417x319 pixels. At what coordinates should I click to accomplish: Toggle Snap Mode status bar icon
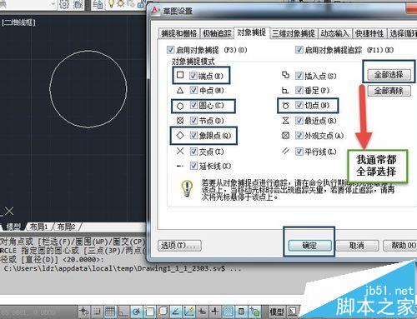97,312
